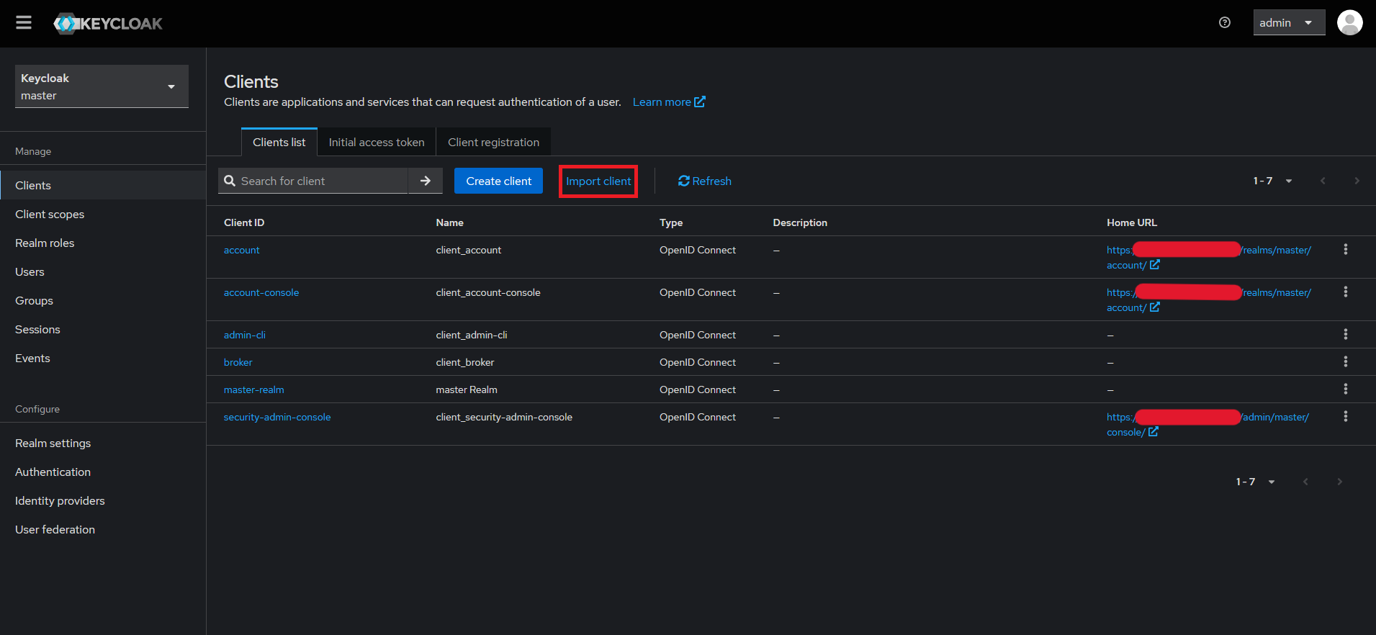
Task: Click the client_account name cell
Action: coord(469,250)
